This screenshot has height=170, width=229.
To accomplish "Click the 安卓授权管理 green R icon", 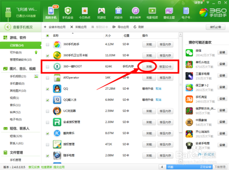I will coord(57,122).
